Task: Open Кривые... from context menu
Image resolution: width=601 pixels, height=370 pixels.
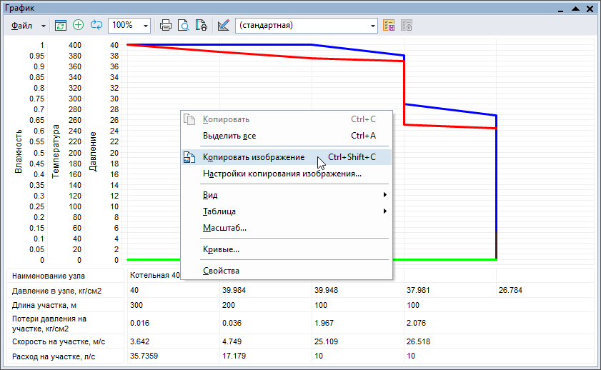Action: coord(221,249)
